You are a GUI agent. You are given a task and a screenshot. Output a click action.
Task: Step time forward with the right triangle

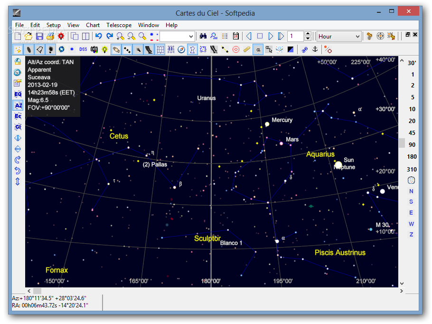[x=271, y=36]
